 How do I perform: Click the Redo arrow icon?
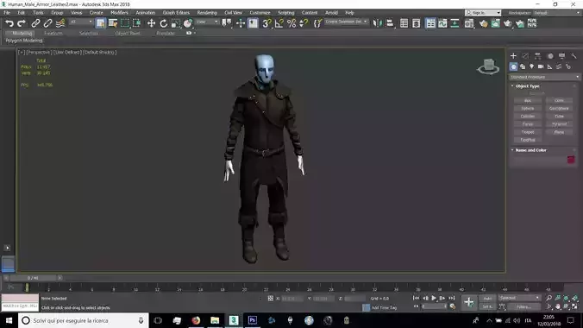pos(22,23)
